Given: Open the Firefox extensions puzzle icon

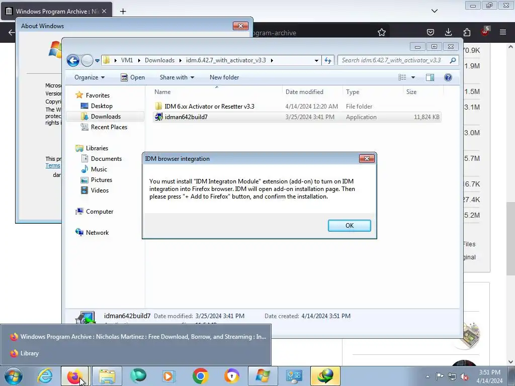Looking at the screenshot, I should click(x=467, y=32).
